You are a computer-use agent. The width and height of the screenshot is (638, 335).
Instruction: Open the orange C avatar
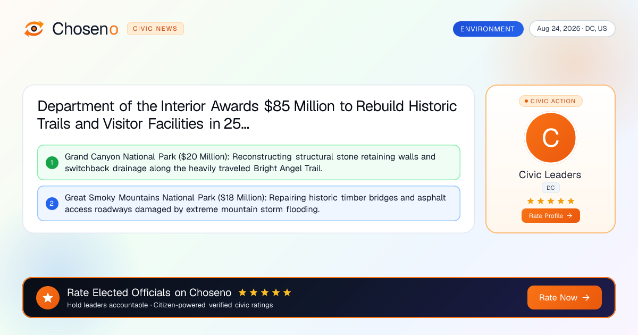point(550,138)
